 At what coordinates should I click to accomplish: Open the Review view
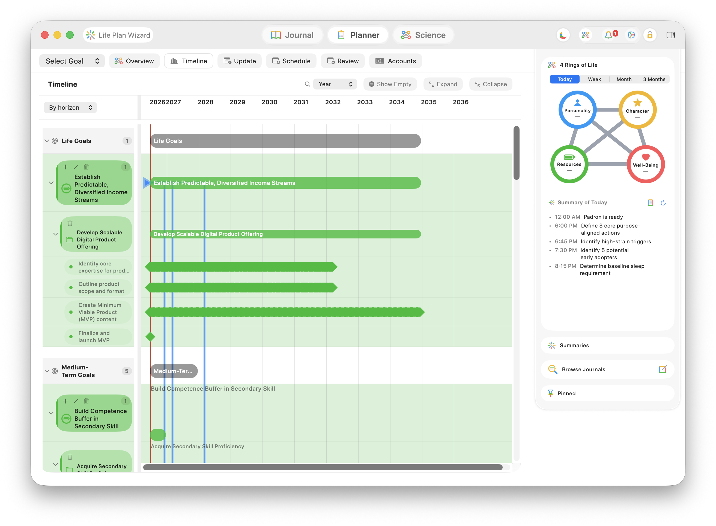coord(343,61)
